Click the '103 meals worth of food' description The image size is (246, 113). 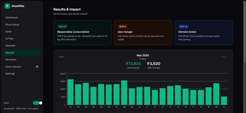141,38
